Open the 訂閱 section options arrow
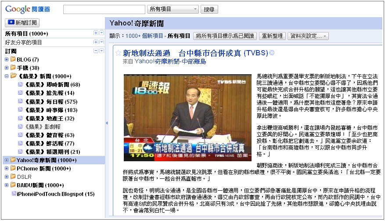The width and height of the screenshot is (385, 221). pos(101,51)
